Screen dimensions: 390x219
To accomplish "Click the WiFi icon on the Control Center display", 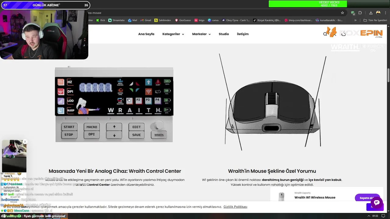I will pos(148,91).
